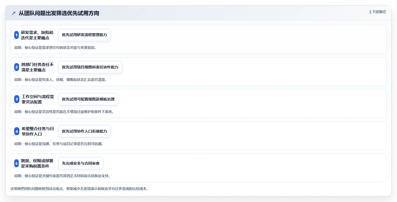Click note about 沟通、任务与项目记录是否互相可追溯

click(59, 144)
